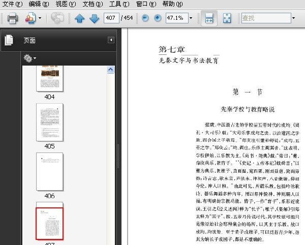
Task: Click the 查找 search box
Action: pyautogui.click(x=266, y=18)
